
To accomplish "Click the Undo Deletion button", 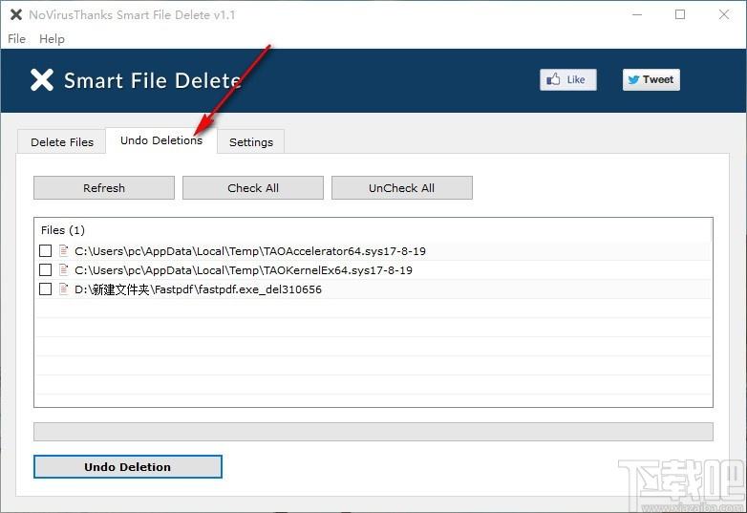I will [x=128, y=467].
